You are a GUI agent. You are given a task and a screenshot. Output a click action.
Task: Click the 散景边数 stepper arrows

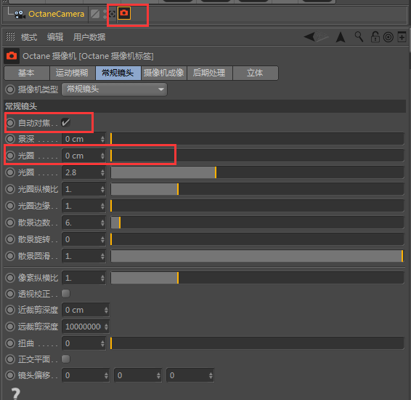(102, 223)
